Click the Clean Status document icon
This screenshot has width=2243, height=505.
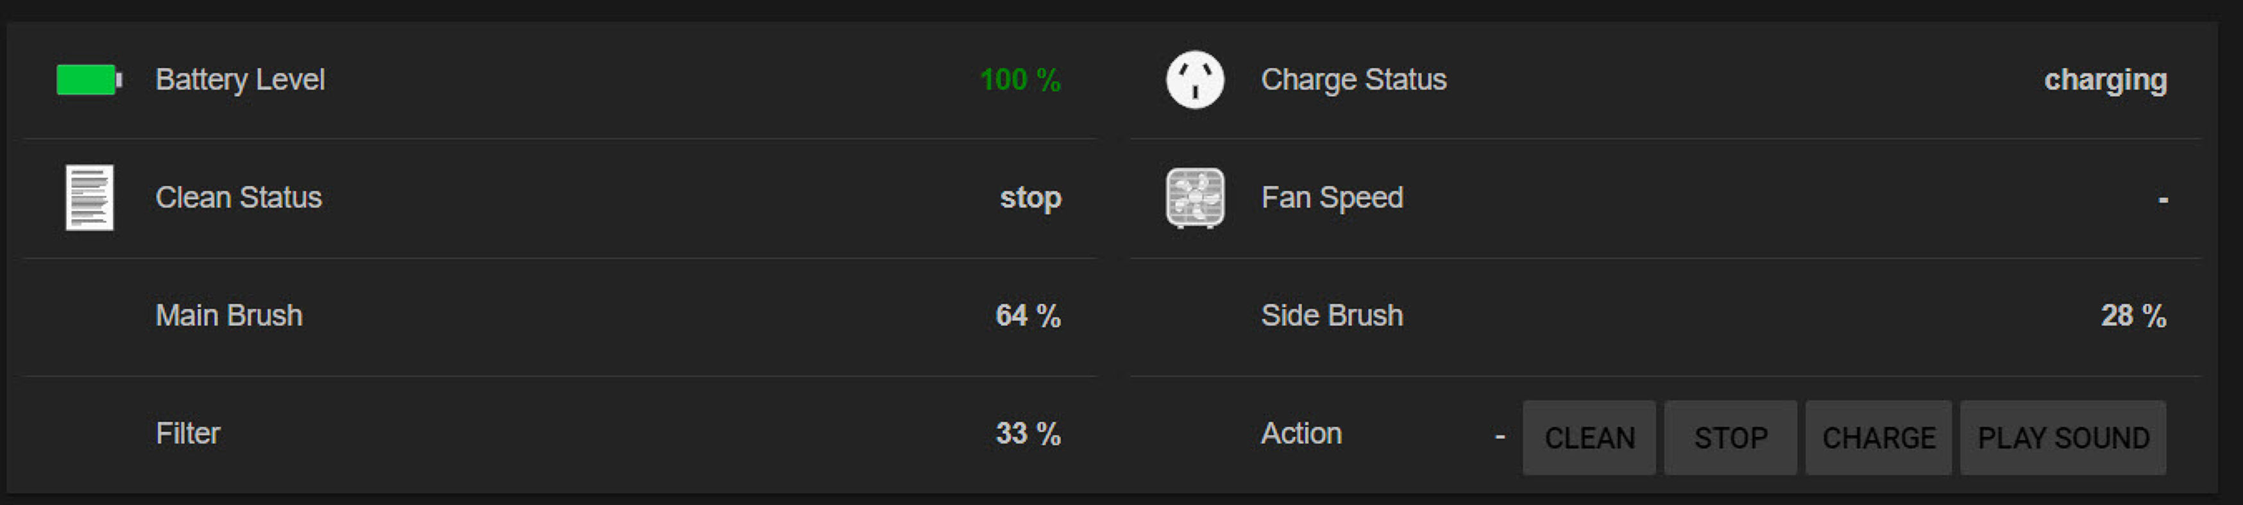[90, 197]
